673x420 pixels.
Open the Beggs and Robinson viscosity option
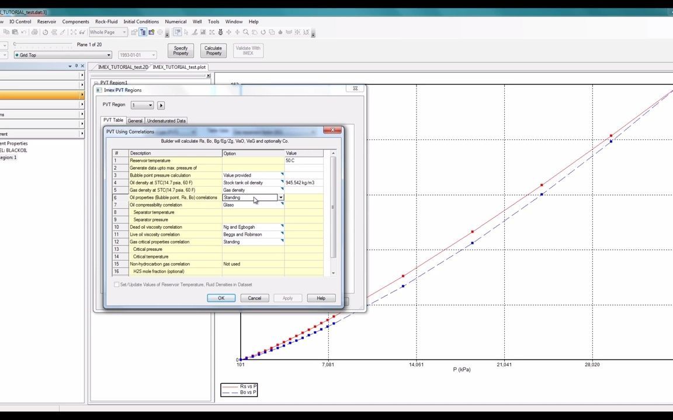(x=253, y=235)
